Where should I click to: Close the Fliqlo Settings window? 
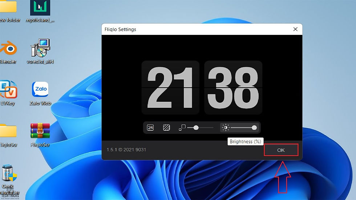(295, 29)
